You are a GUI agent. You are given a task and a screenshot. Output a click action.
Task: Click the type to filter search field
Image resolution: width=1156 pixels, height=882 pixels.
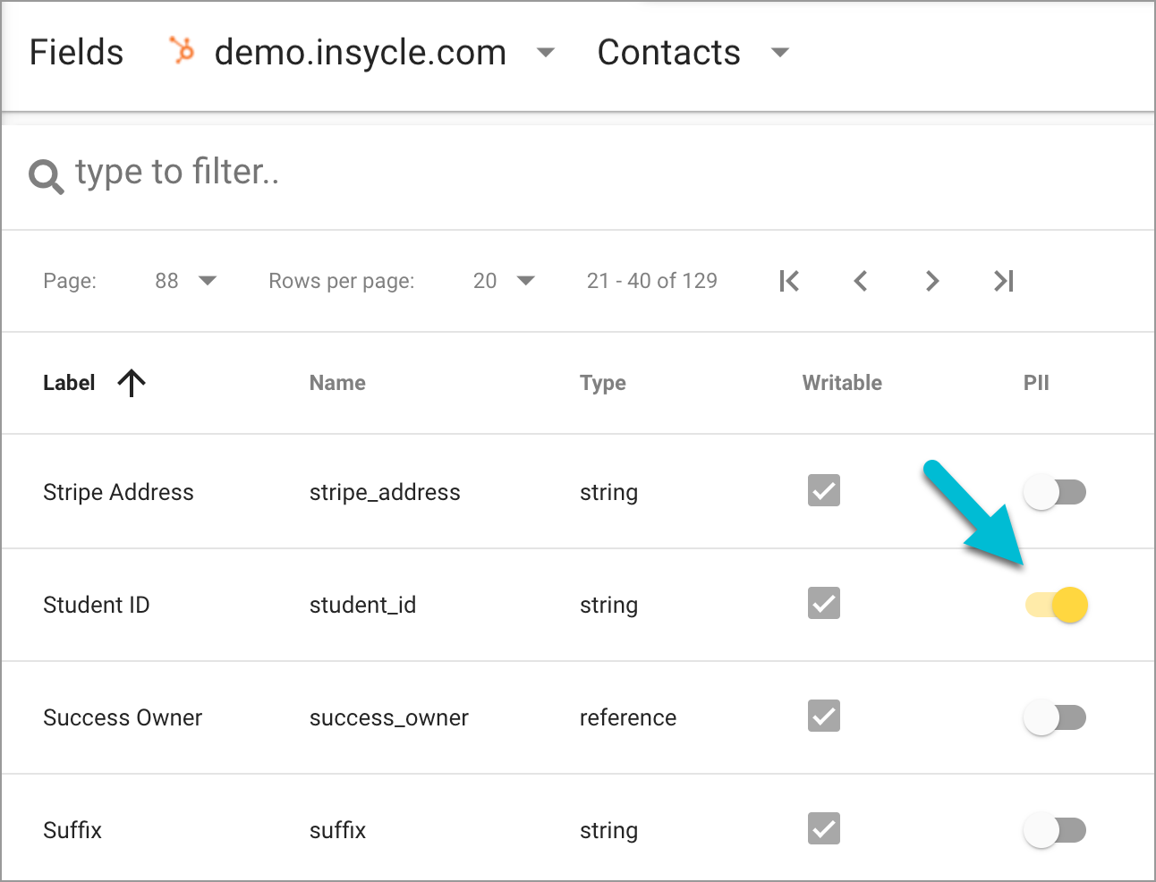pos(179,173)
